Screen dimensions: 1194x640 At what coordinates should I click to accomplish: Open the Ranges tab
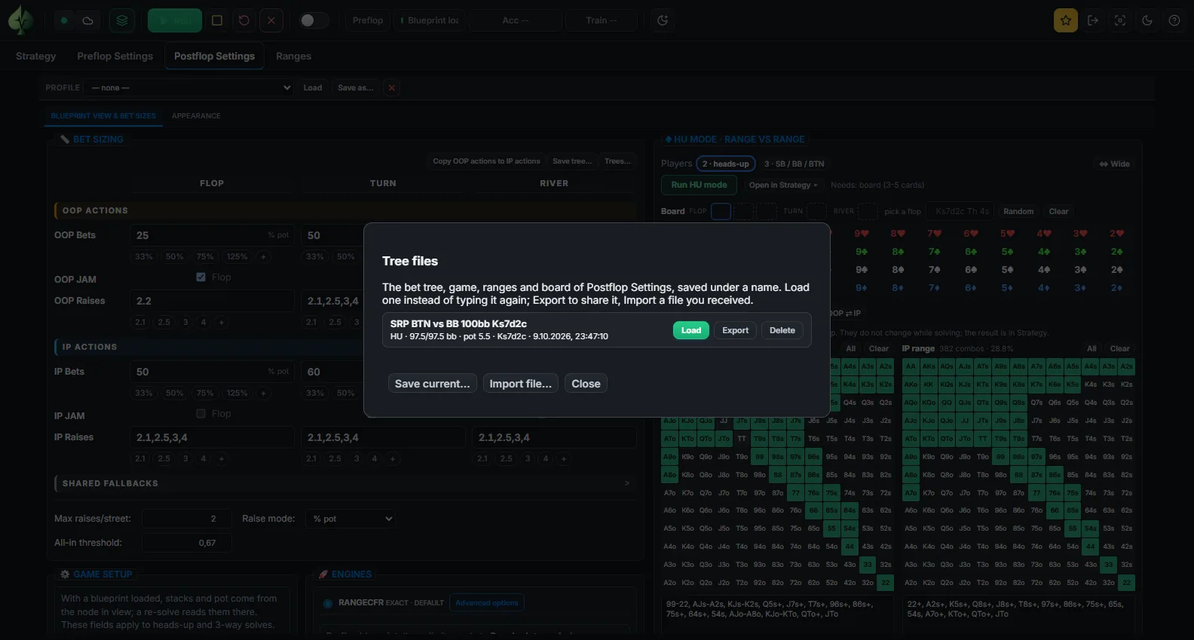[x=293, y=56]
